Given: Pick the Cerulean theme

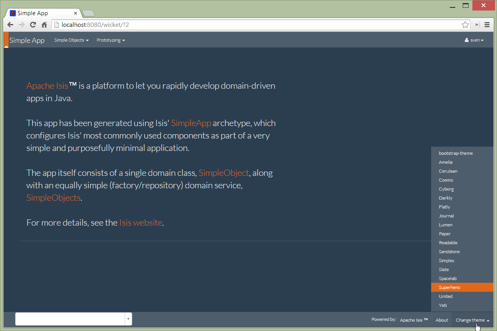Looking at the screenshot, I should pyautogui.click(x=448, y=171).
